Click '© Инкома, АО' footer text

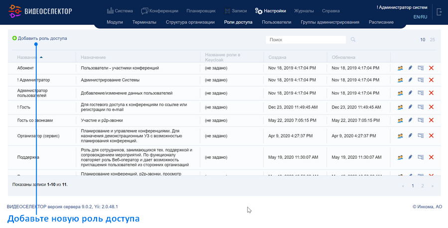point(427,207)
